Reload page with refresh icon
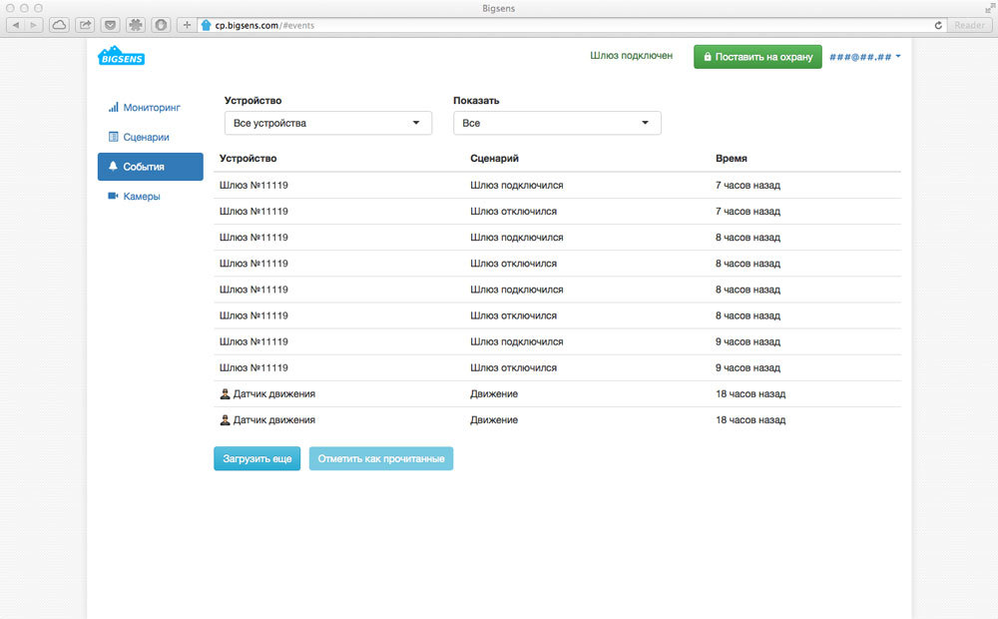Screen dimensions: 998x619 tap(937, 26)
